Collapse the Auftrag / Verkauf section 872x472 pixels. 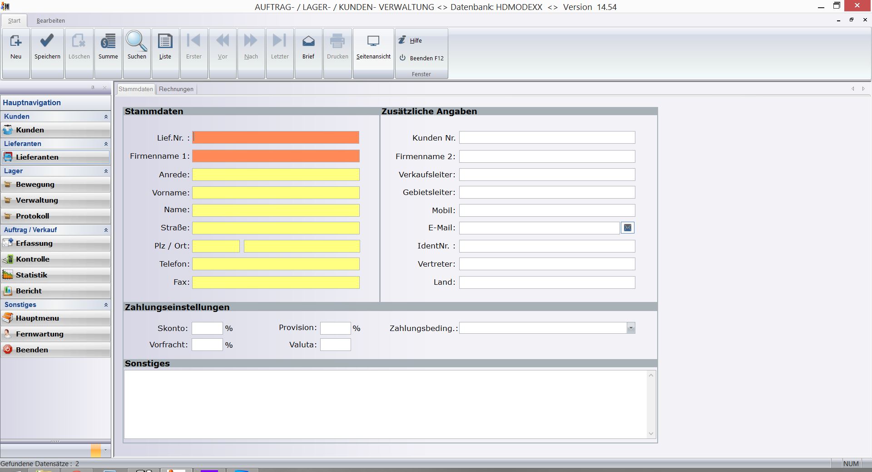[x=106, y=230]
